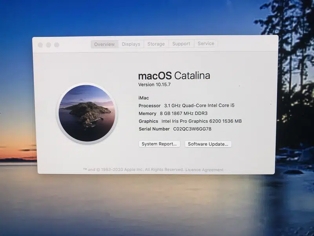Image resolution: width=314 pixels, height=236 pixels.
Task: Minimize the About This Mac window
Action: (48, 45)
